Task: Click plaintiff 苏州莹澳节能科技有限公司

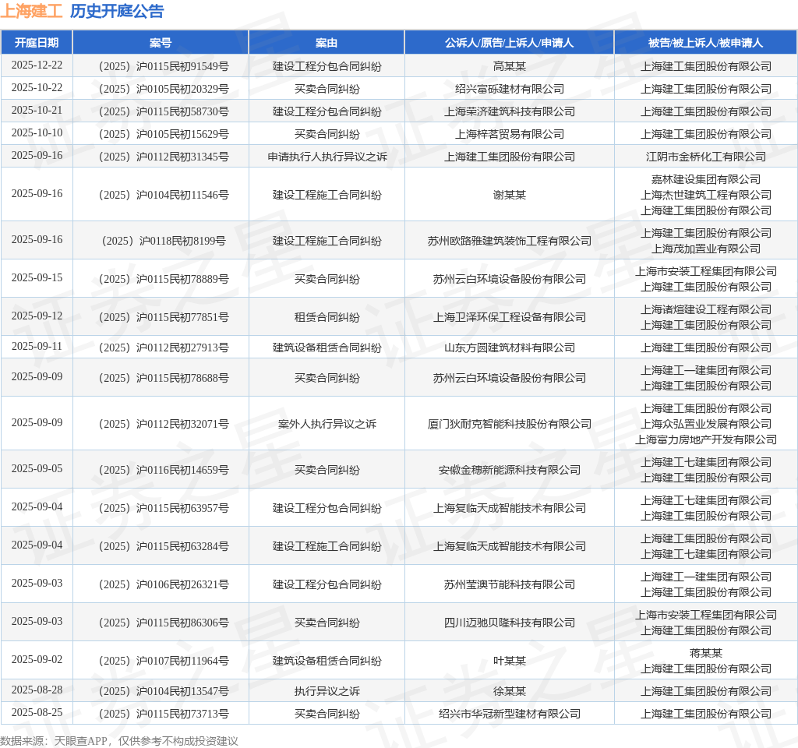Action: tap(509, 584)
